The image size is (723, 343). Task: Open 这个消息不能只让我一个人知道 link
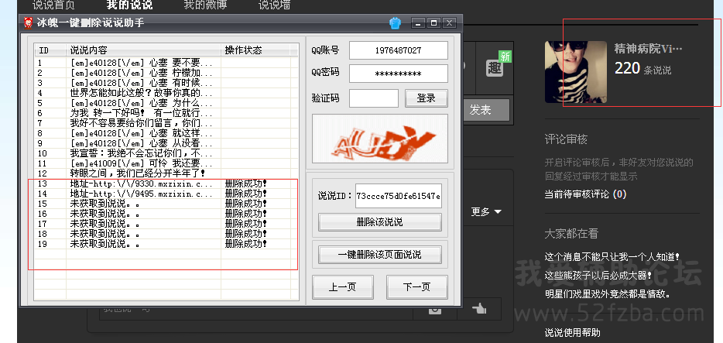612,257
